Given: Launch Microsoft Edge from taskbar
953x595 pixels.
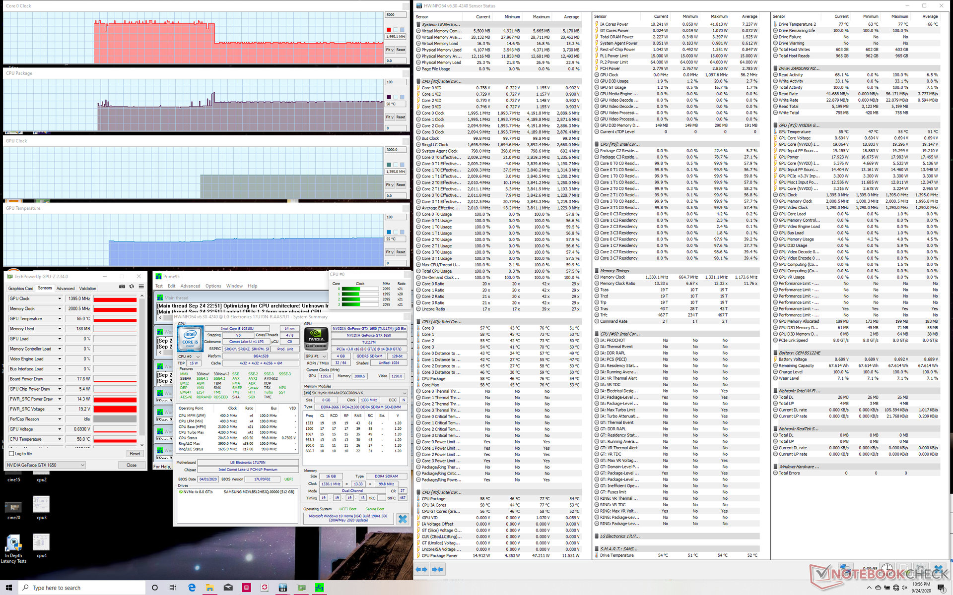Looking at the screenshot, I should tap(192, 588).
